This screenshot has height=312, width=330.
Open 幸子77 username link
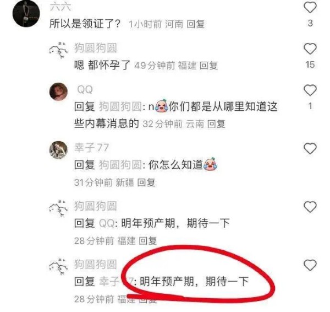click(91, 148)
